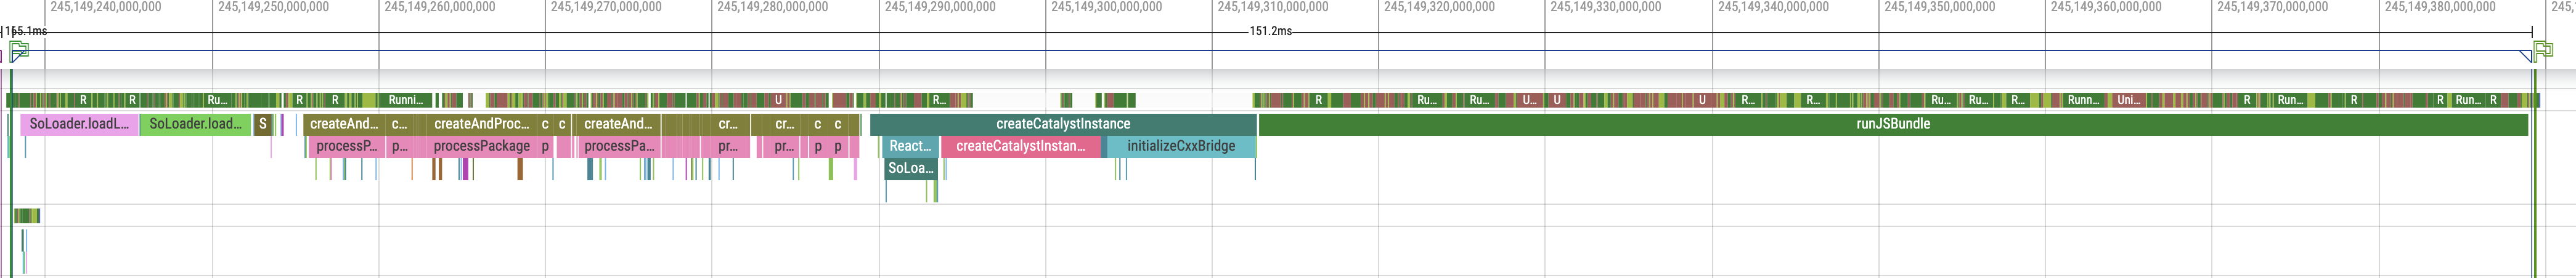Click the createCatalystInstance teal slice
This screenshot has height=278, width=2576.
1063,125
